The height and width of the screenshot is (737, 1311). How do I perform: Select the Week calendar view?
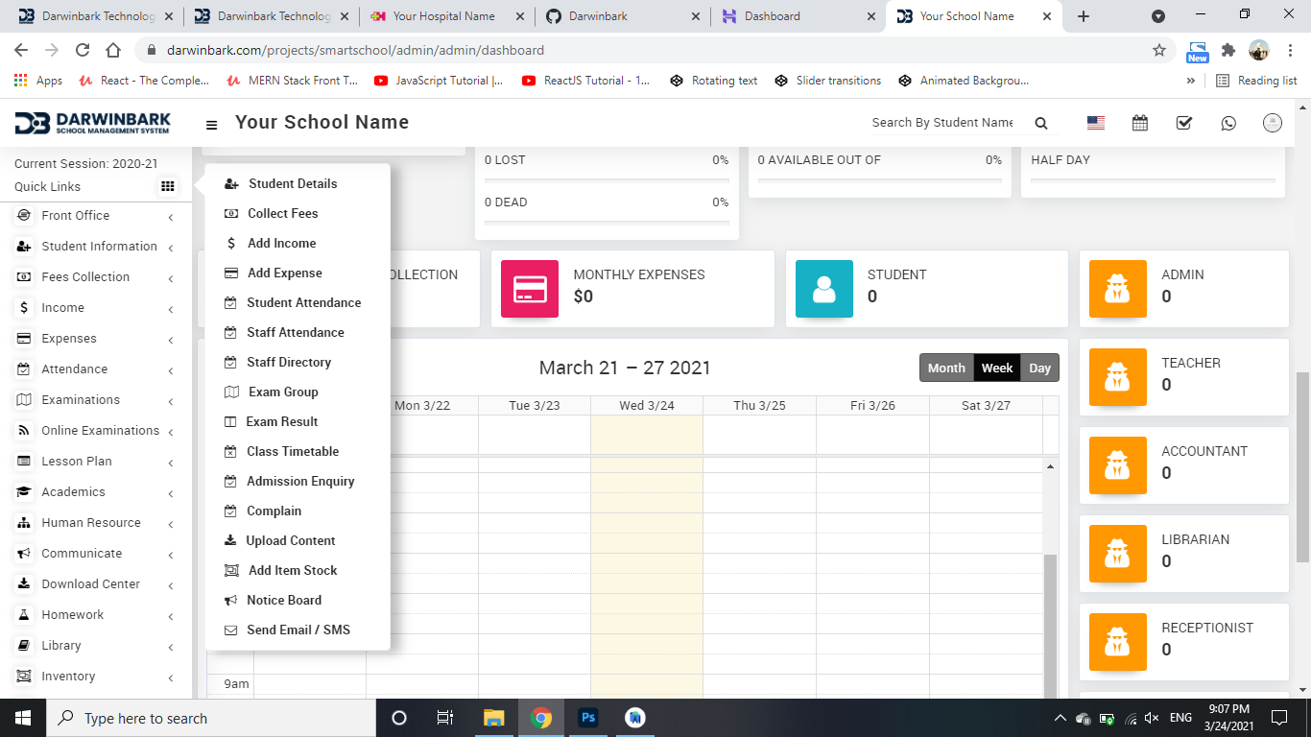(x=996, y=368)
